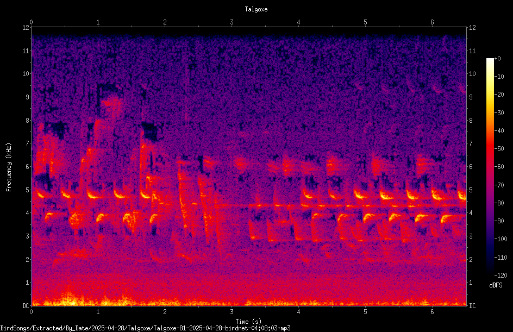Viewport: 513px width, 332px height.
Task: Click the 3 second tick on bottom time axis
Action: [232, 312]
